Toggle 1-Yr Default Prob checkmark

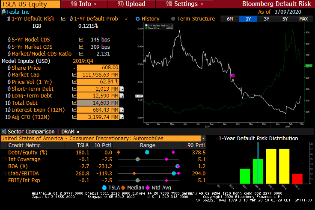click(126, 19)
